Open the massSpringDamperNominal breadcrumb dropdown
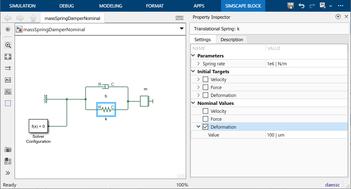Viewport: 351px width, 189px height. pos(182,29)
